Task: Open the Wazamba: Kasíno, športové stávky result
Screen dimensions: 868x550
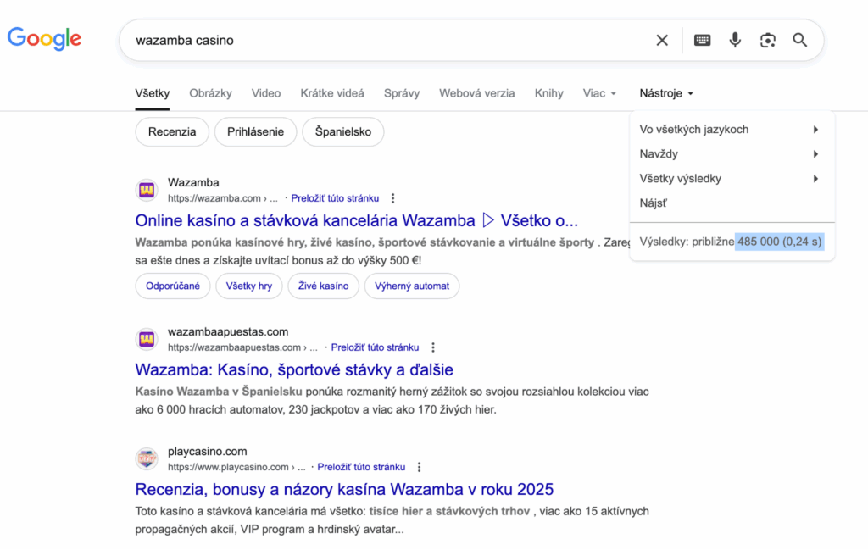Action: point(294,369)
